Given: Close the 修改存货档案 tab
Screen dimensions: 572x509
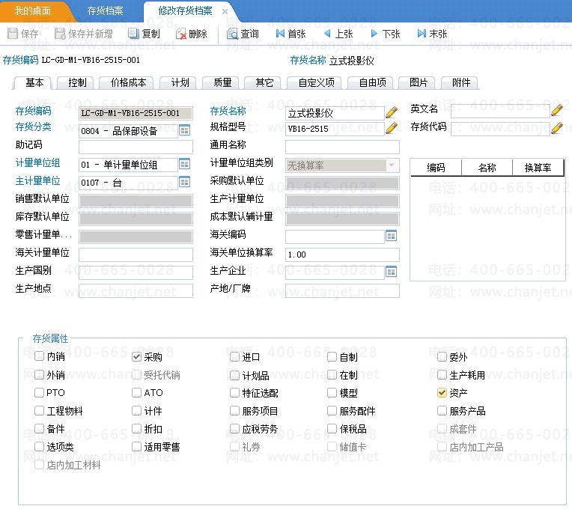Looking at the screenshot, I should tap(225, 12).
